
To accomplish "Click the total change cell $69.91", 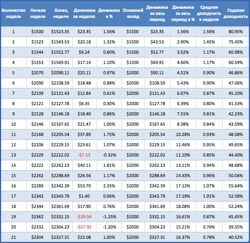I will click(157, 62).
